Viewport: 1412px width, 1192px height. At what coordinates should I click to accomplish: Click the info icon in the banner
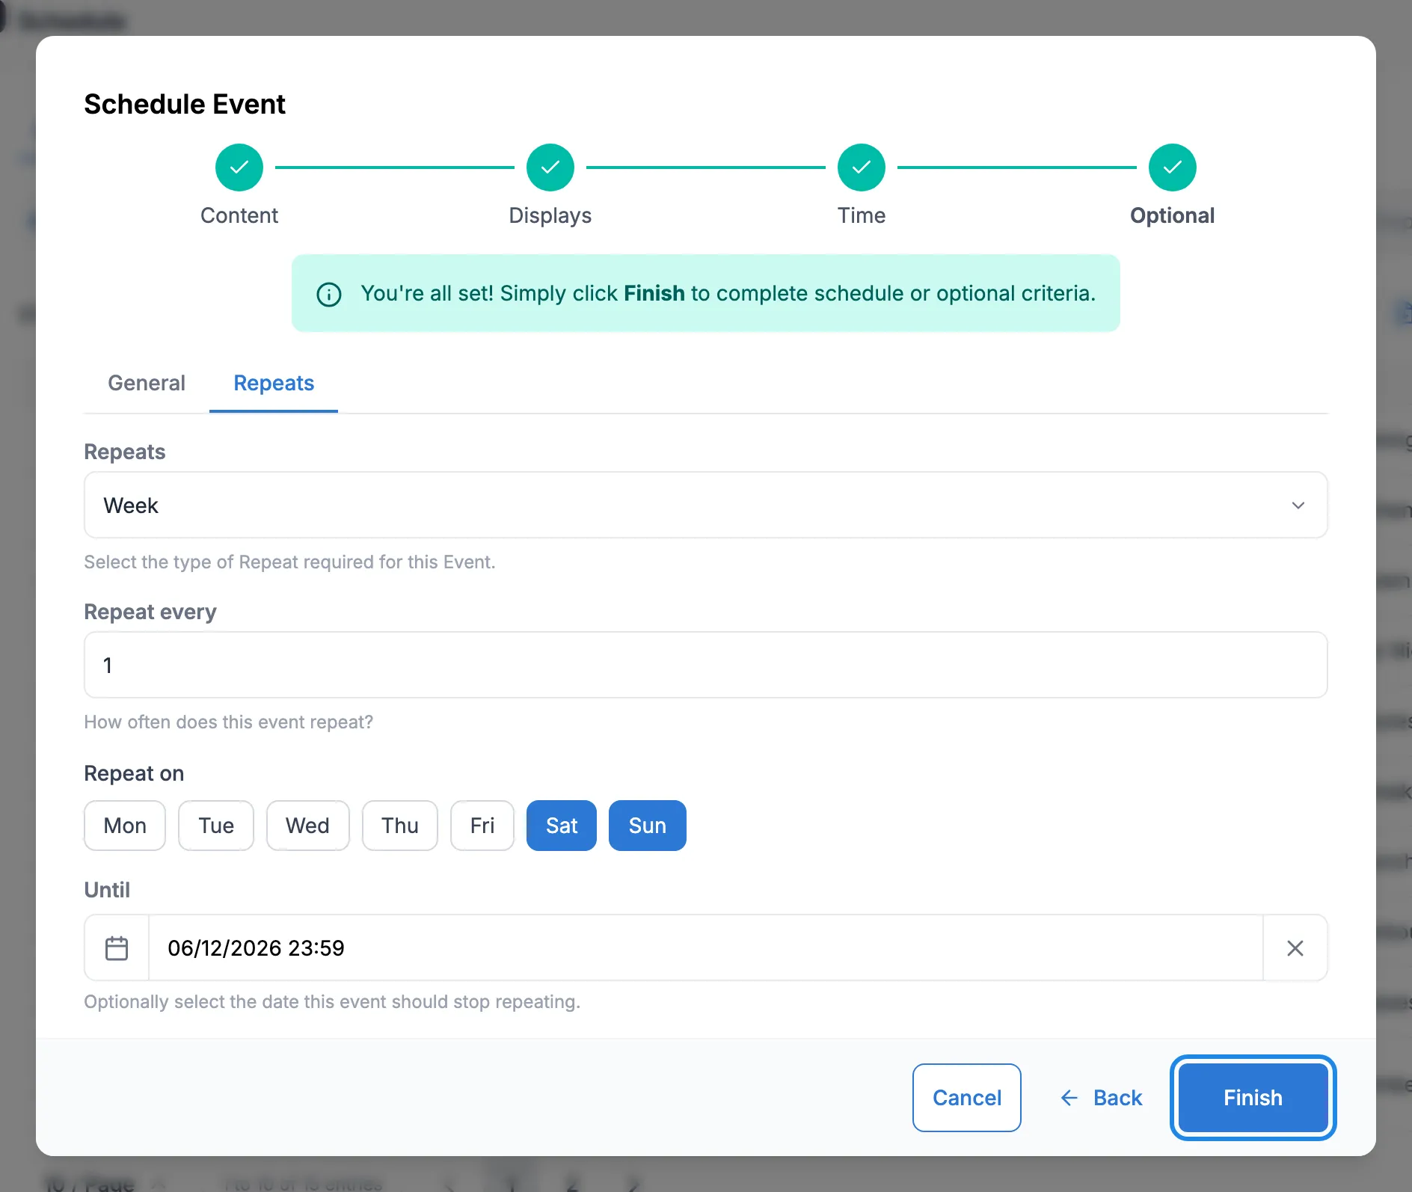point(329,294)
